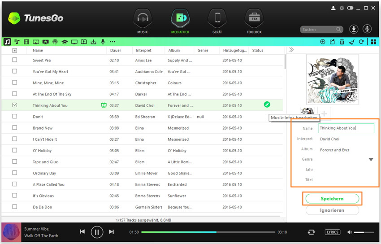Mute audio with the speaker icon
The width and height of the screenshot is (381, 244).
[x=350, y=232]
